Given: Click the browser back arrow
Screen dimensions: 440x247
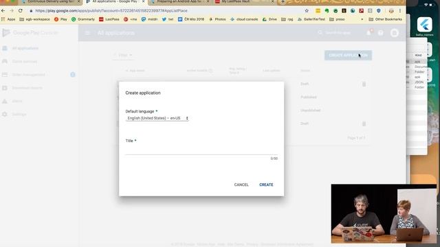Looking at the screenshot, I should click(3, 11).
